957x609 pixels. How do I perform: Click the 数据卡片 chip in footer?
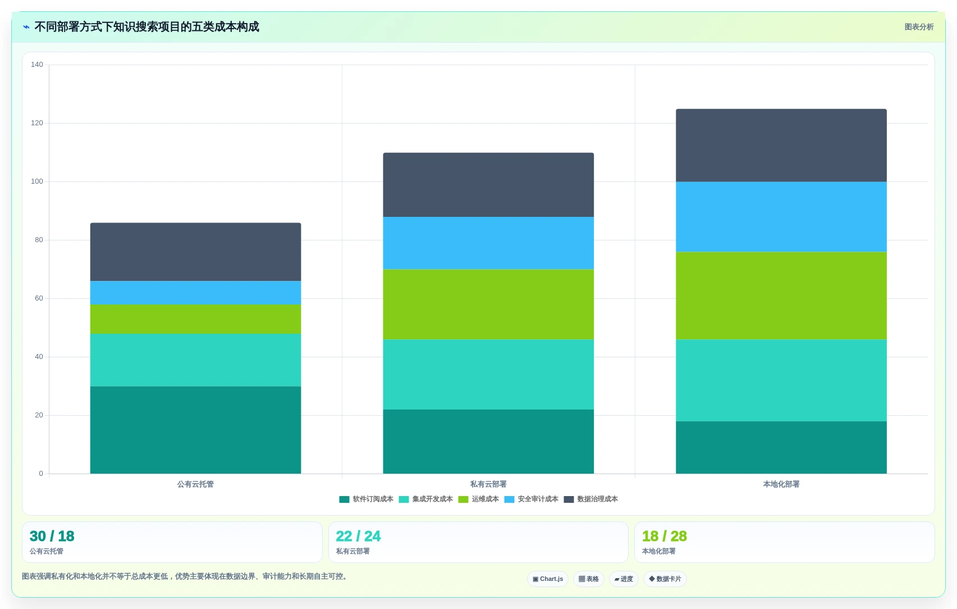[x=665, y=579]
